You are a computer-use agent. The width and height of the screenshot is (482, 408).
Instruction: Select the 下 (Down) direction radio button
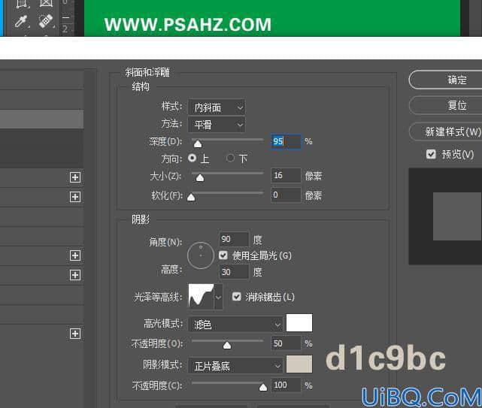230,158
